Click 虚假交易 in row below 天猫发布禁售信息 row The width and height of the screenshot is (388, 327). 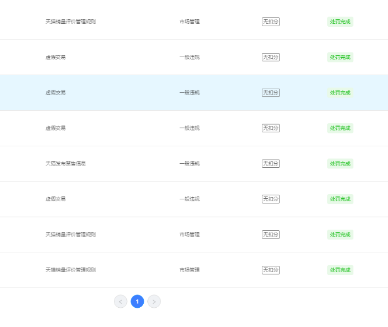[56, 199]
